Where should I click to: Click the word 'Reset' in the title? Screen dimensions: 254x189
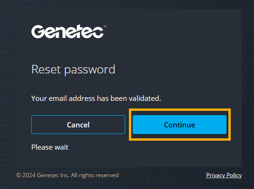click(46, 69)
